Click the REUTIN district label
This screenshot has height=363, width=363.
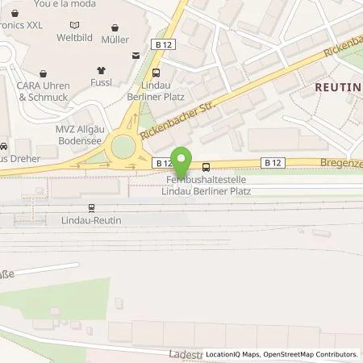tap(339, 87)
